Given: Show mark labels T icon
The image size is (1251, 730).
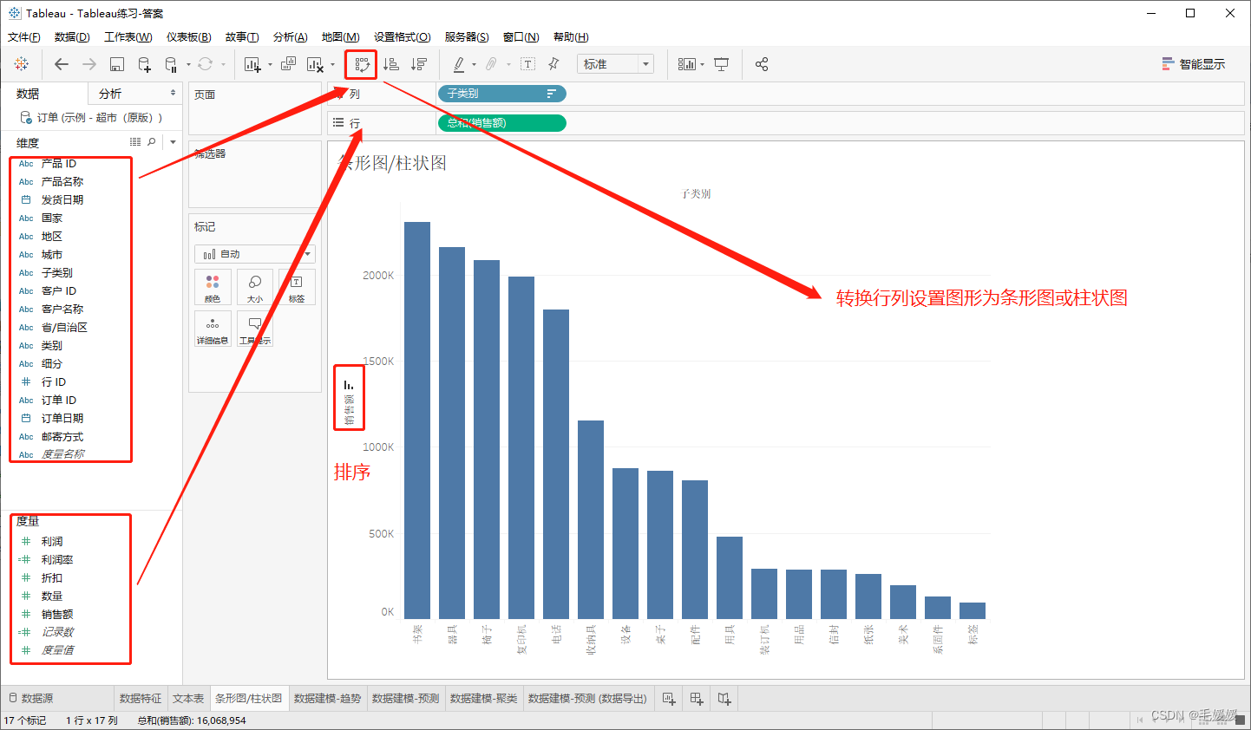Looking at the screenshot, I should 527,64.
